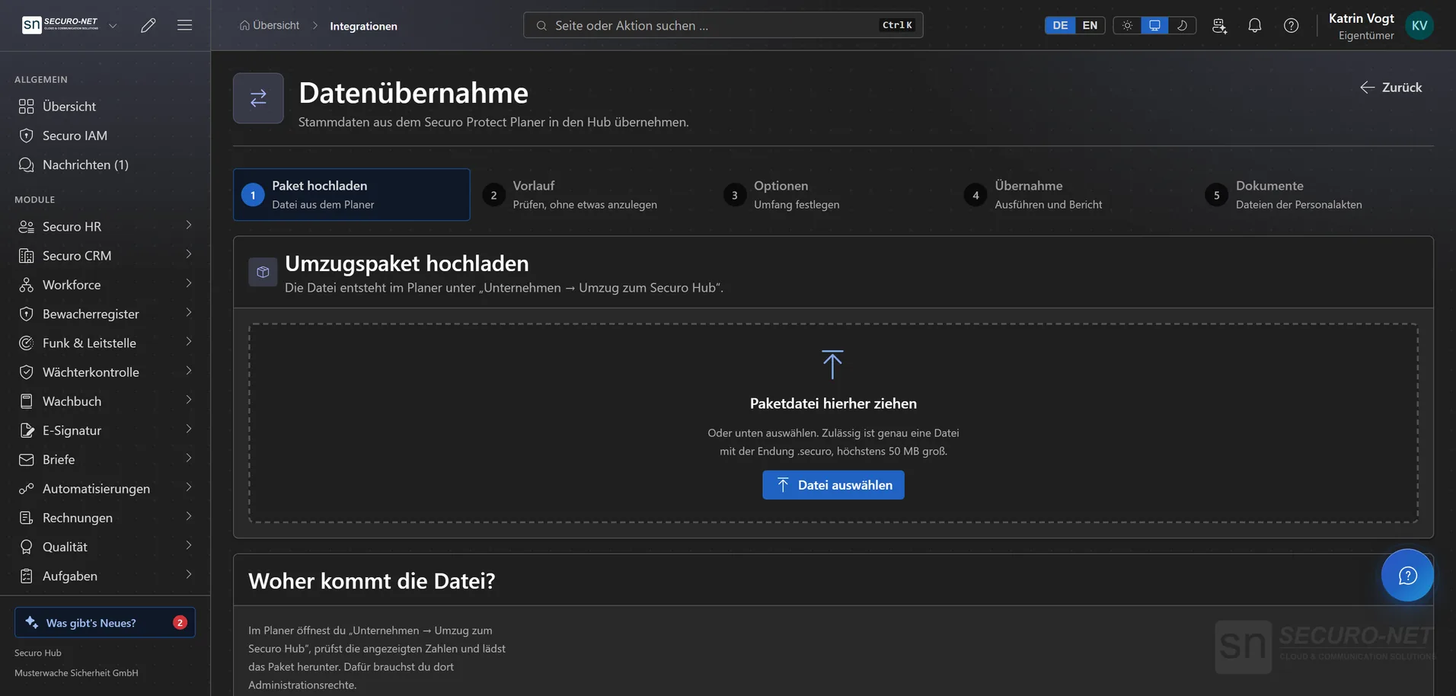Toggle the hamburger sidebar menu icon
The image size is (1456, 696).
pos(184,25)
